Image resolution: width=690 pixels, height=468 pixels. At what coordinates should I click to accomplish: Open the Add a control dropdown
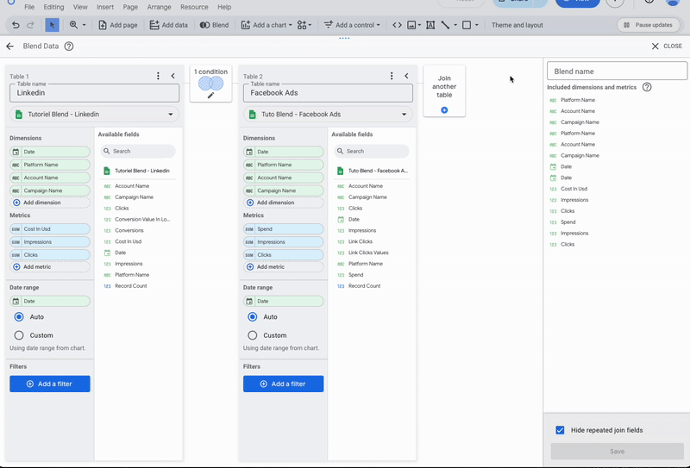tap(352, 25)
